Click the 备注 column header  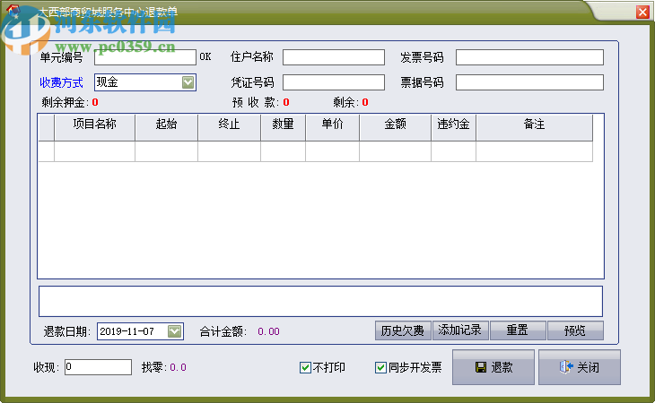point(534,127)
